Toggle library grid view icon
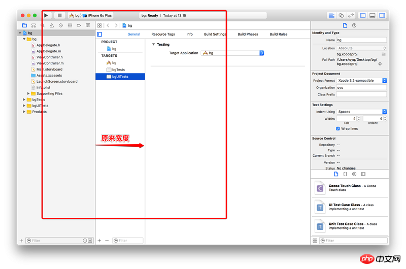This screenshot has width=406, height=269. (x=315, y=241)
